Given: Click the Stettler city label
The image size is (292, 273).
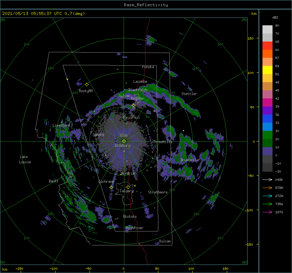Looking at the screenshot, I should pos(189,94).
